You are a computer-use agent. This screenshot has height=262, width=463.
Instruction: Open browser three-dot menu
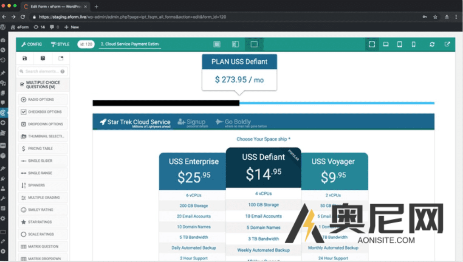[x=456, y=17]
